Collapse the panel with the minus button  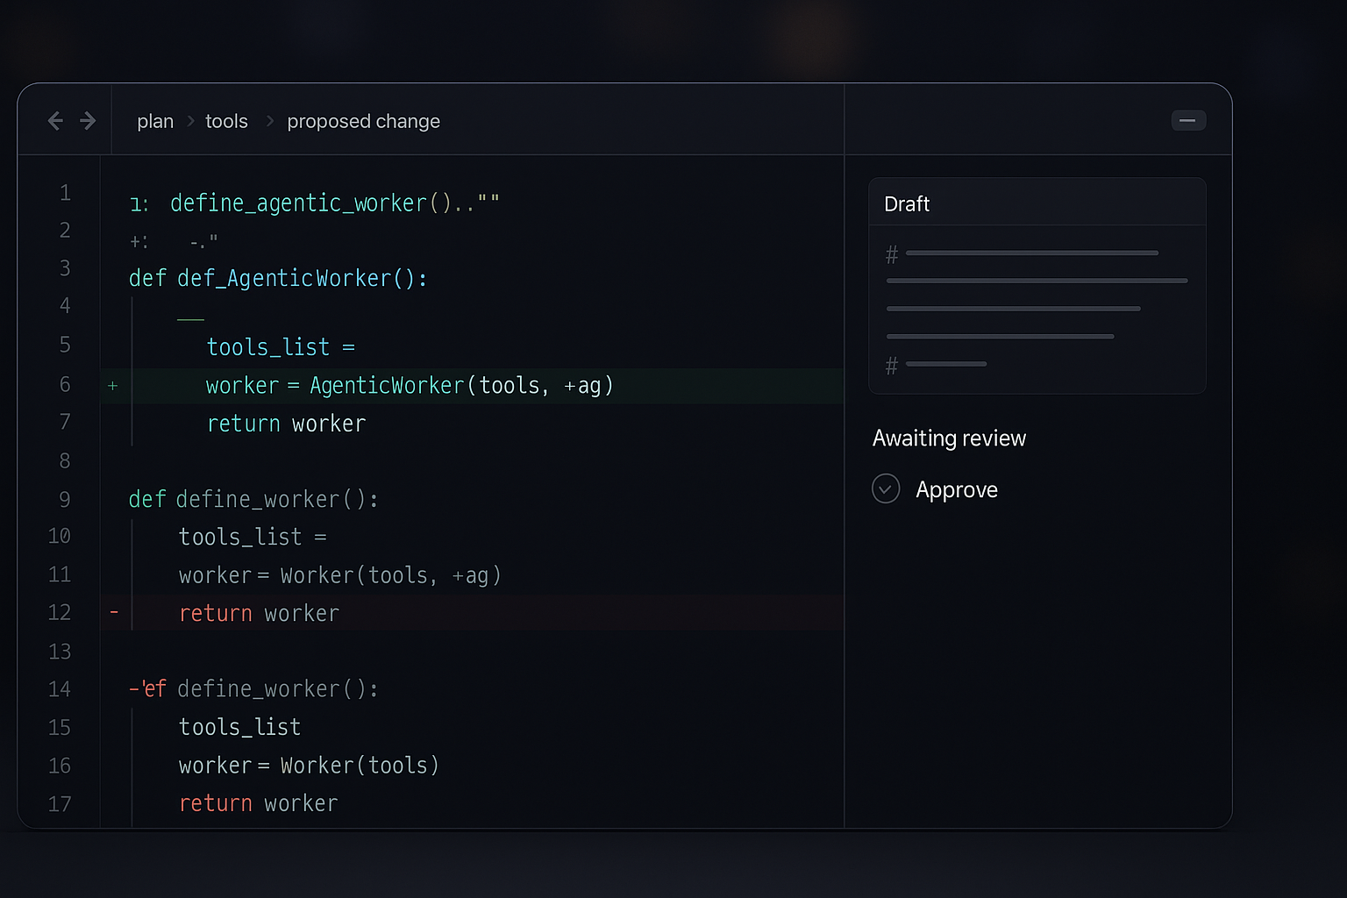(1187, 121)
